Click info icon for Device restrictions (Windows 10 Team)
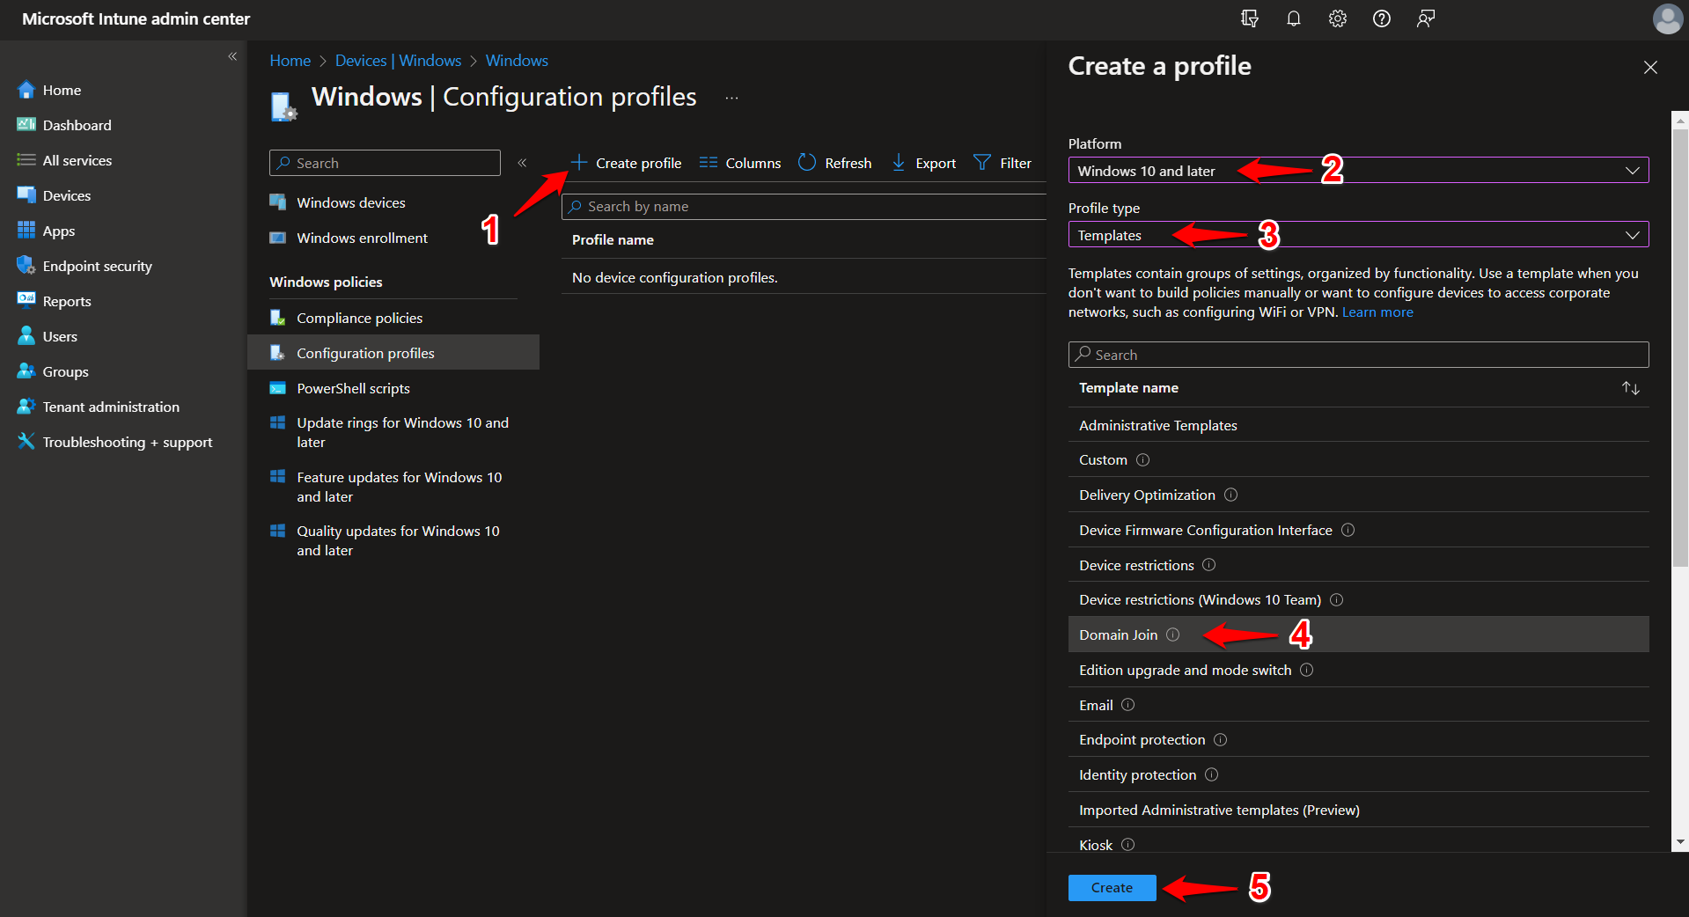 pos(1336,600)
